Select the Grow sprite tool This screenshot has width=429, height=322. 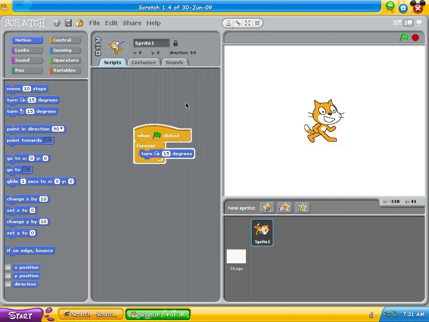click(248, 23)
